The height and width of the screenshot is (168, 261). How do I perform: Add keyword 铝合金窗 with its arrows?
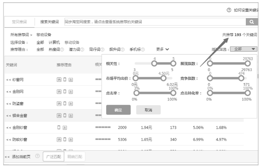(9, 116)
